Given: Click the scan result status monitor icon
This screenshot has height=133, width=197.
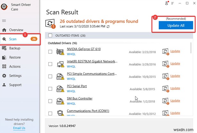Looking at the screenshot, I should 50,24.
